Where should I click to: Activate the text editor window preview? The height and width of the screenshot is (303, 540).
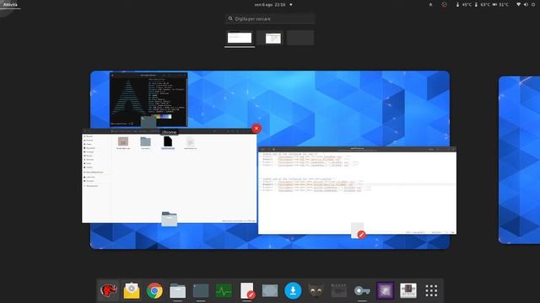point(358,190)
